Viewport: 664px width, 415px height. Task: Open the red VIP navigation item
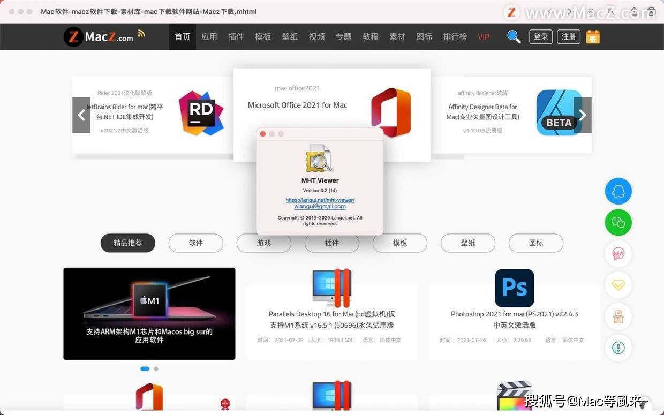coord(484,37)
